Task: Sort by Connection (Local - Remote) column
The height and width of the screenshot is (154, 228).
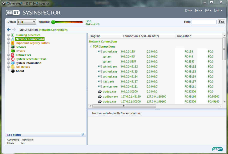Action: coord(148,36)
